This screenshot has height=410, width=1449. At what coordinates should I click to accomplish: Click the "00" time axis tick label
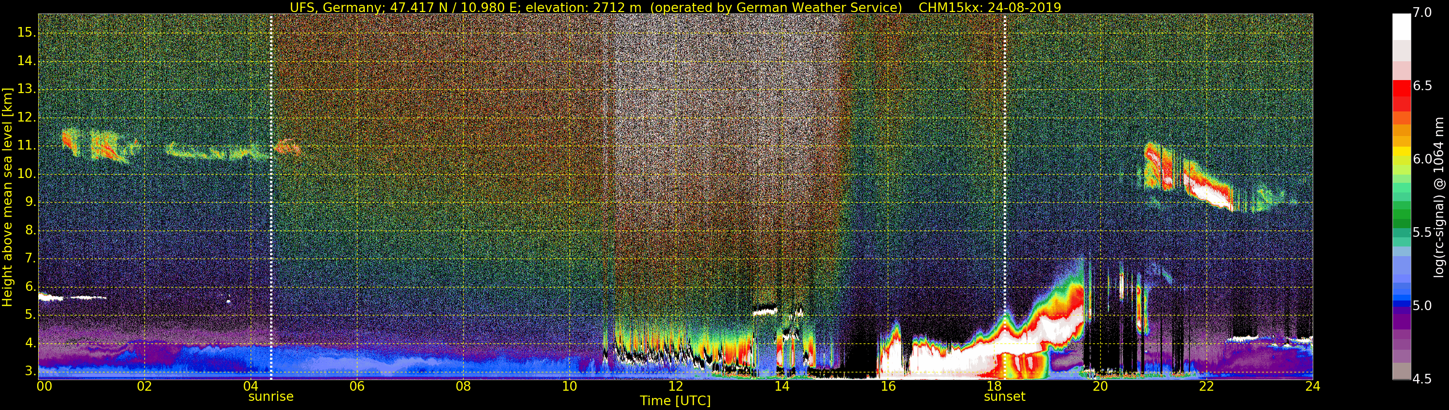click(44, 386)
